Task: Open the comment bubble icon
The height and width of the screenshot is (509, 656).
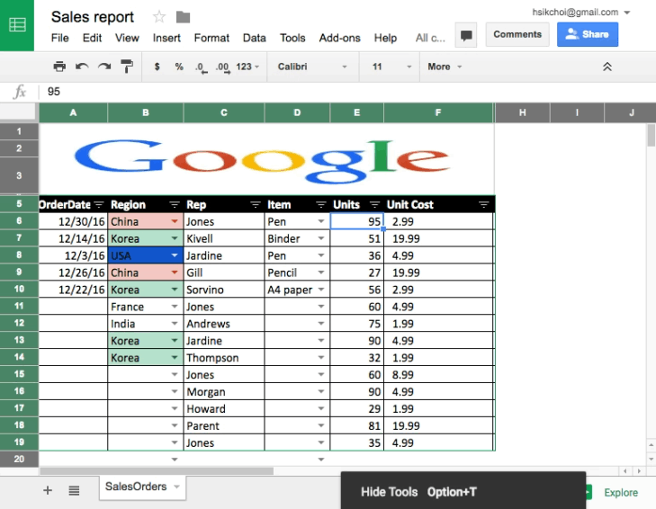Action: pos(466,35)
